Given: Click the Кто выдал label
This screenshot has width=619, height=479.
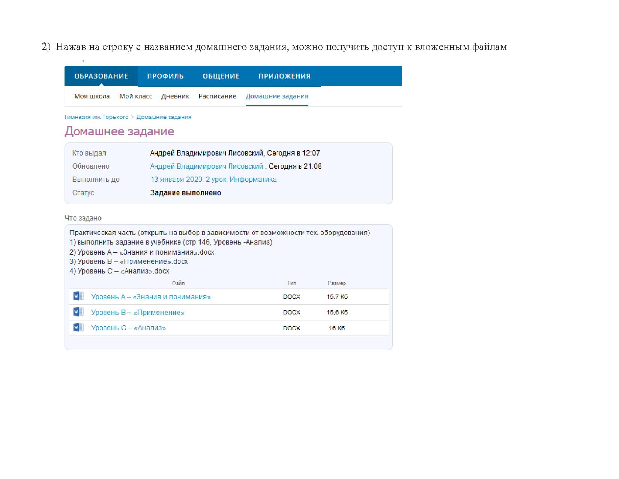Looking at the screenshot, I should pos(89,153).
